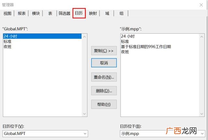Select the 组 tab
Screen dimensions: 208x140
[121, 13]
